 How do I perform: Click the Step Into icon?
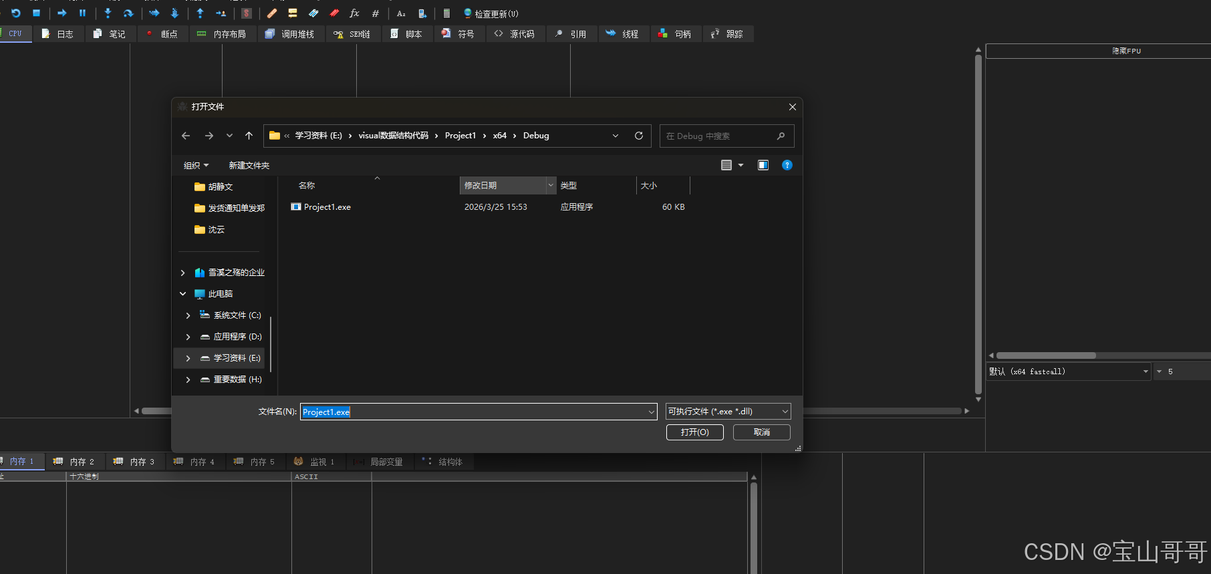click(108, 13)
